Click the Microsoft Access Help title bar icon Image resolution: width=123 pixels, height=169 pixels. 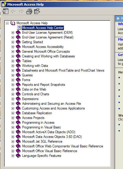coord(4,4)
